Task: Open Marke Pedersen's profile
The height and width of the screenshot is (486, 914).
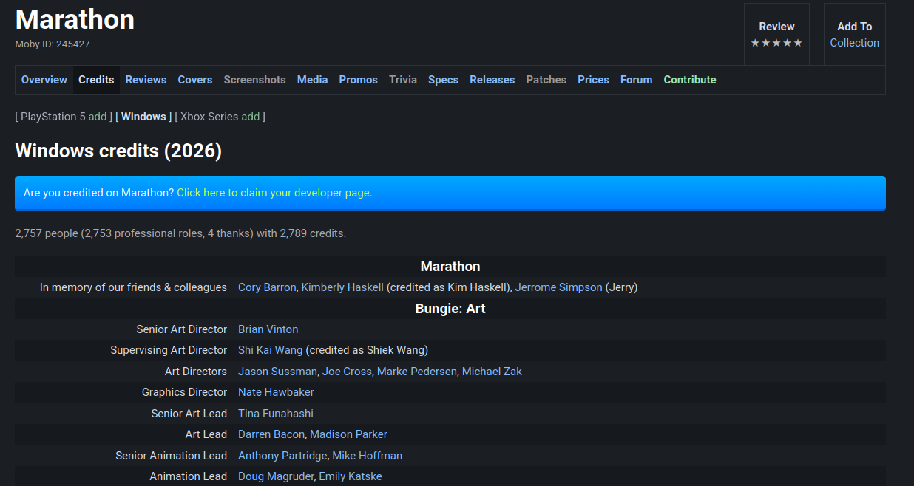Action: 417,372
